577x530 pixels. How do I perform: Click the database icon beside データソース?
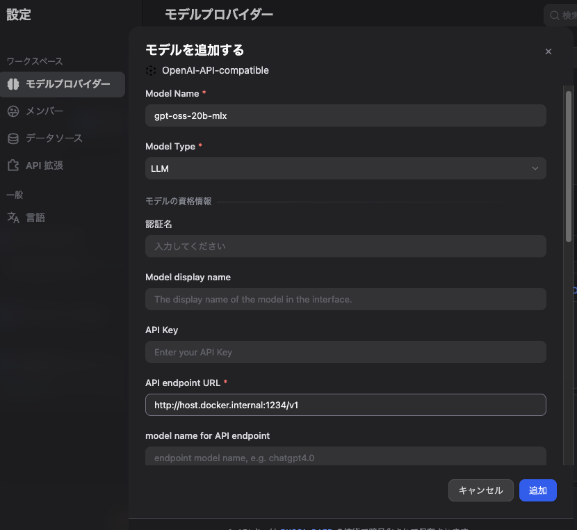click(13, 138)
